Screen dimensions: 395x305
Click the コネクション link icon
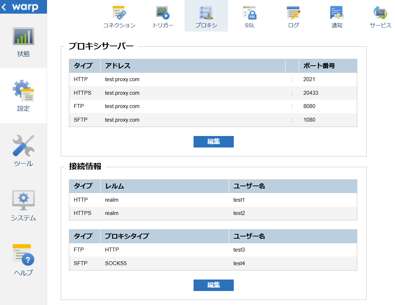(120, 13)
